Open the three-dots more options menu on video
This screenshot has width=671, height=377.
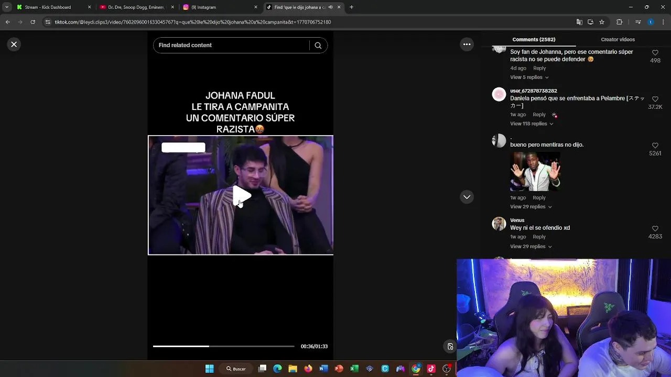(467, 45)
